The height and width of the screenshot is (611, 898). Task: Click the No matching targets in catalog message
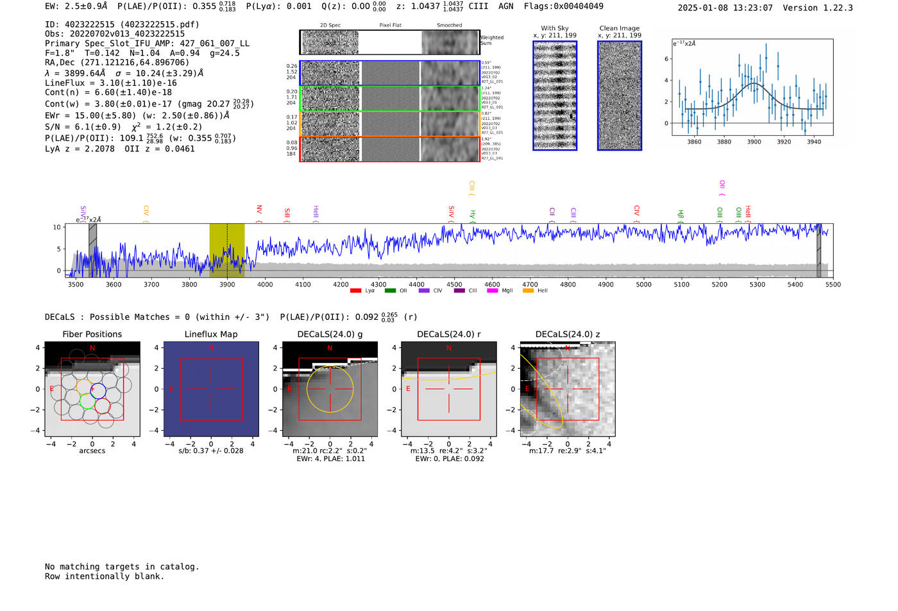click(122, 567)
